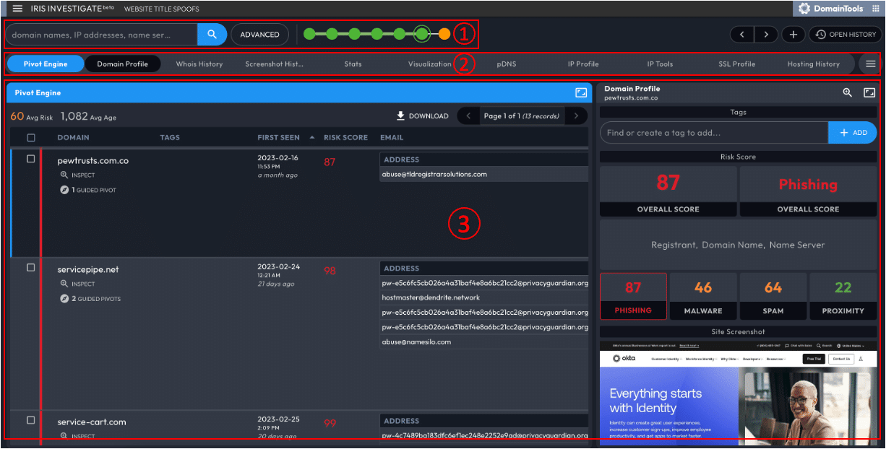Click the DomainTools gear logo
The width and height of the screenshot is (886, 449).
804,9
